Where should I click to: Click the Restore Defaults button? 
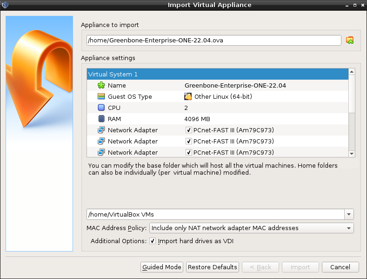212,267
